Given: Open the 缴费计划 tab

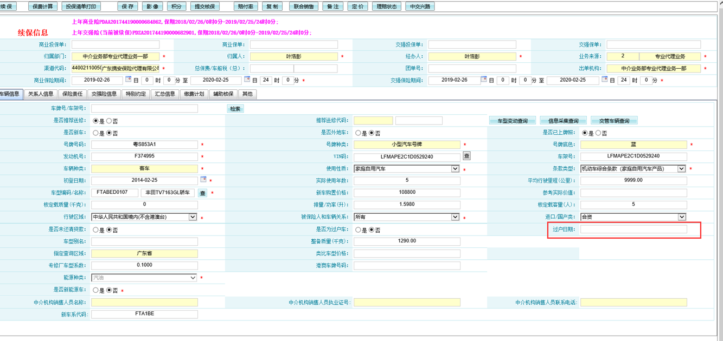Looking at the screenshot, I should pos(194,94).
